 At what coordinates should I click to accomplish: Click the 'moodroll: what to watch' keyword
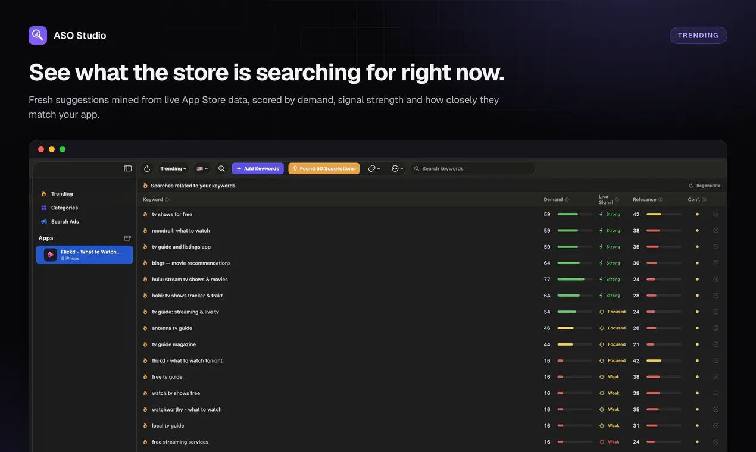pos(181,230)
